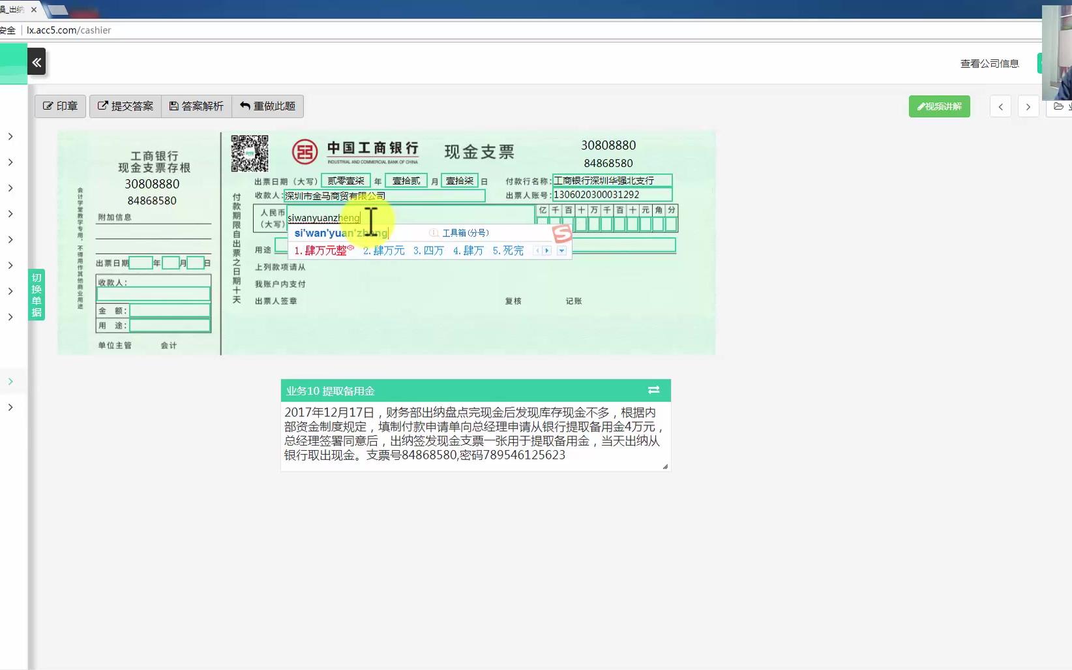Select IME candidate 肆万元整
This screenshot has height=670, width=1072.
[x=323, y=251]
